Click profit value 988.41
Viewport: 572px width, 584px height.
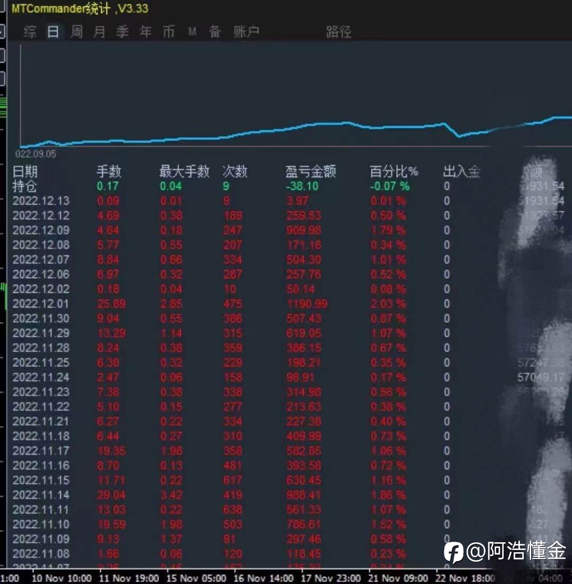coord(303,495)
